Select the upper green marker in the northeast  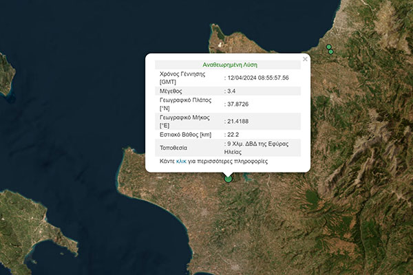tap(329, 47)
